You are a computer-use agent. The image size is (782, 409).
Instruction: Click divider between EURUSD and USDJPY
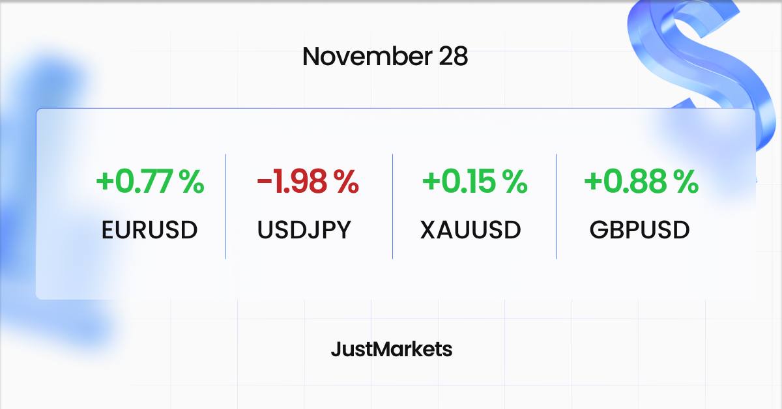[x=225, y=206]
